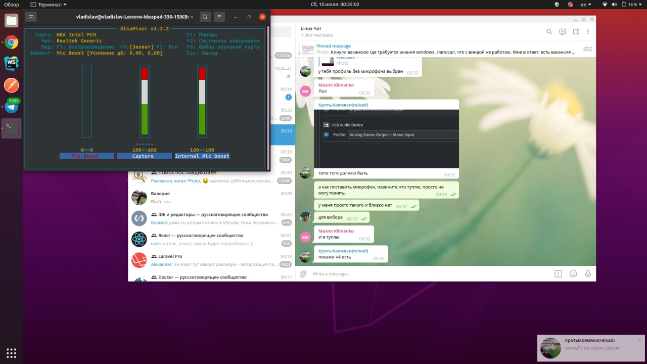Open the React русскоговорящее сообщество chat
Image resolution: width=647 pixels, height=364 pixels.
211,239
